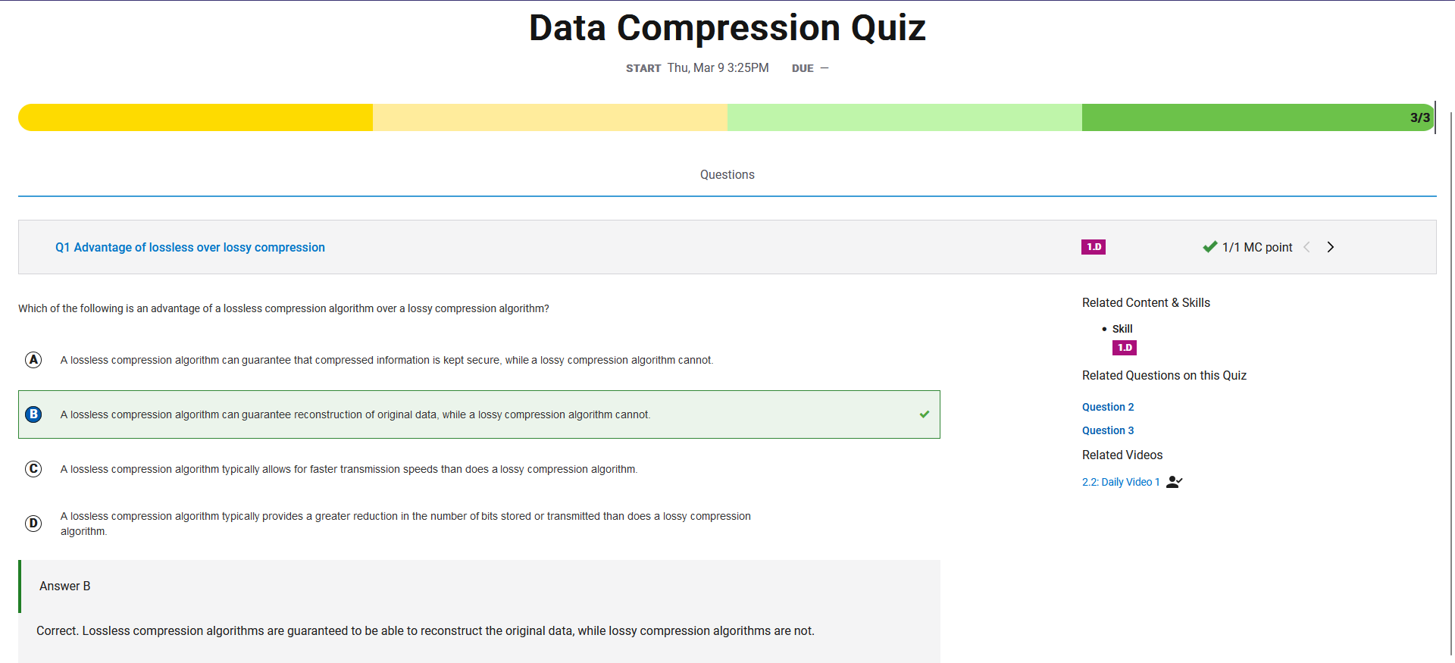The image size is (1455, 663).
Task: Open related Question 3 link
Action: [x=1108, y=430]
